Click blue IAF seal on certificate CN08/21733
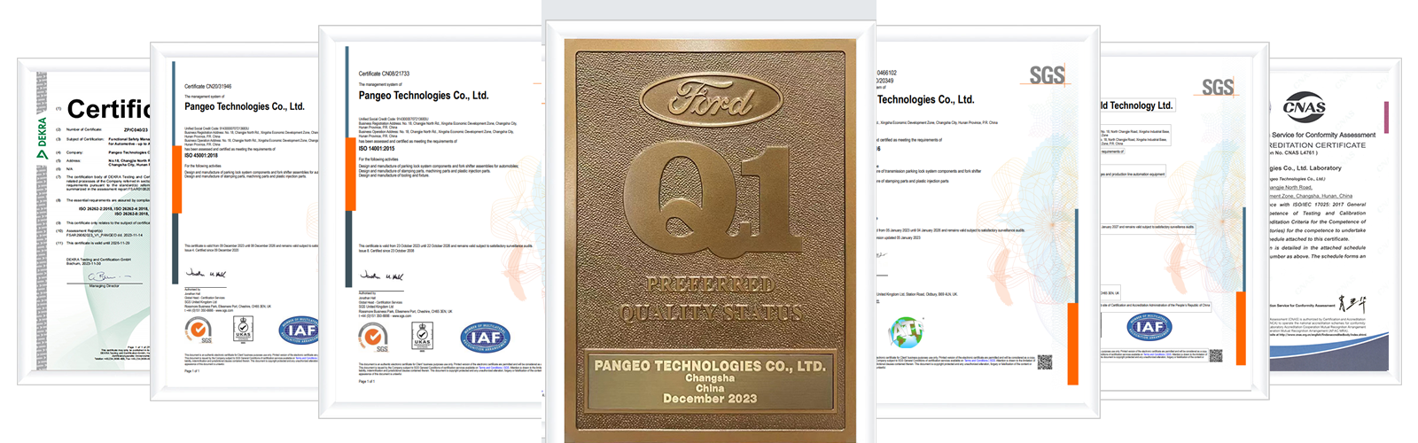 coord(486,338)
